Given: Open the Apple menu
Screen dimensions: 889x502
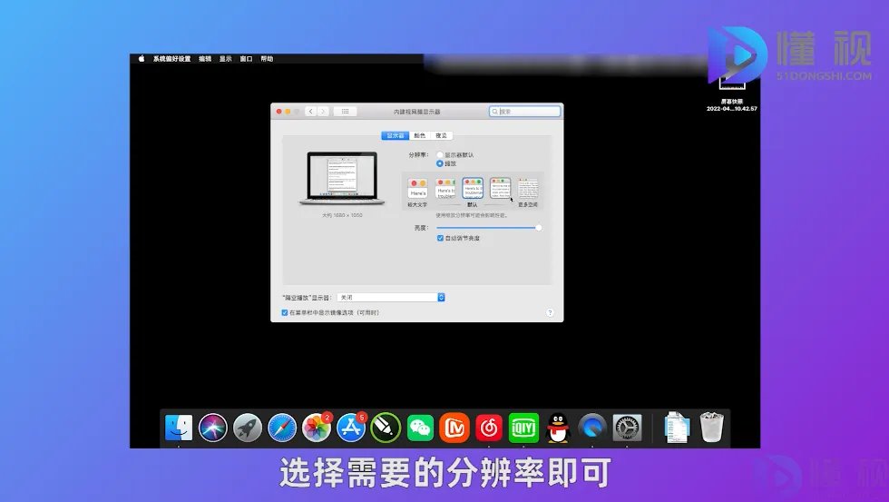Looking at the screenshot, I should point(142,58).
